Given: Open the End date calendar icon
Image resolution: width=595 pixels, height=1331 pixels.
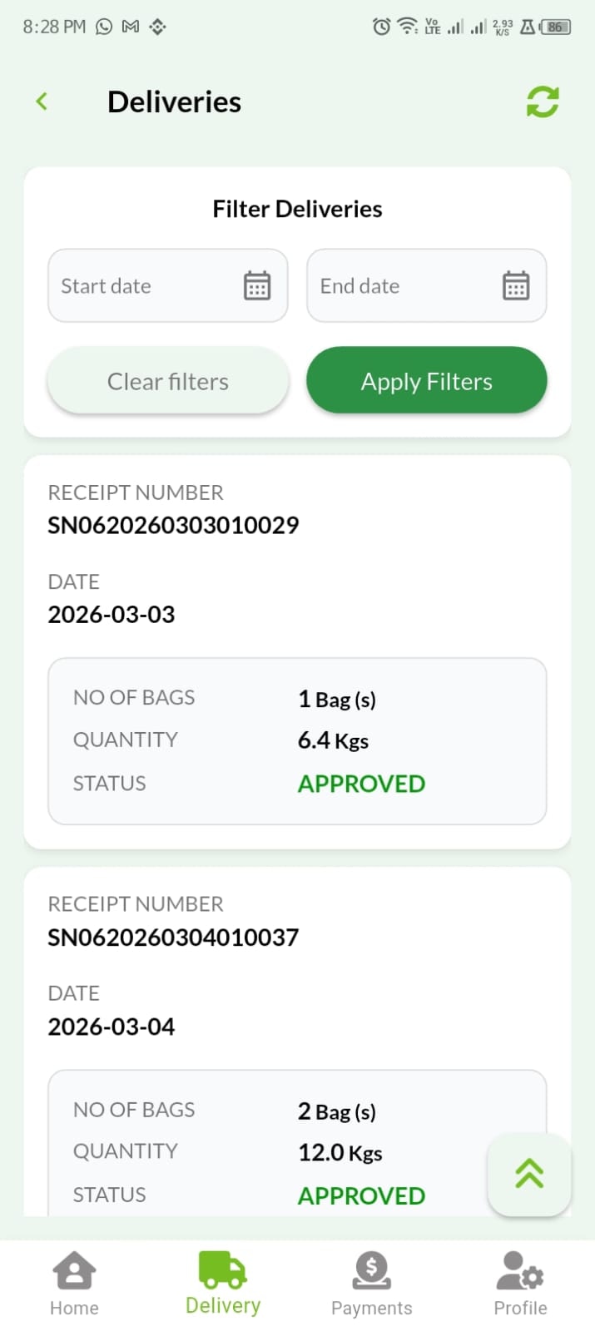Looking at the screenshot, I should point(516,285).
